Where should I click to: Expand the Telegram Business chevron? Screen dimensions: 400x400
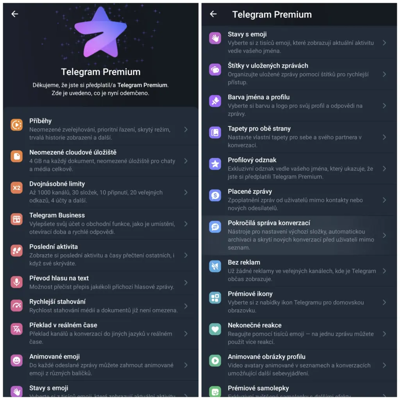click(186, 224)
